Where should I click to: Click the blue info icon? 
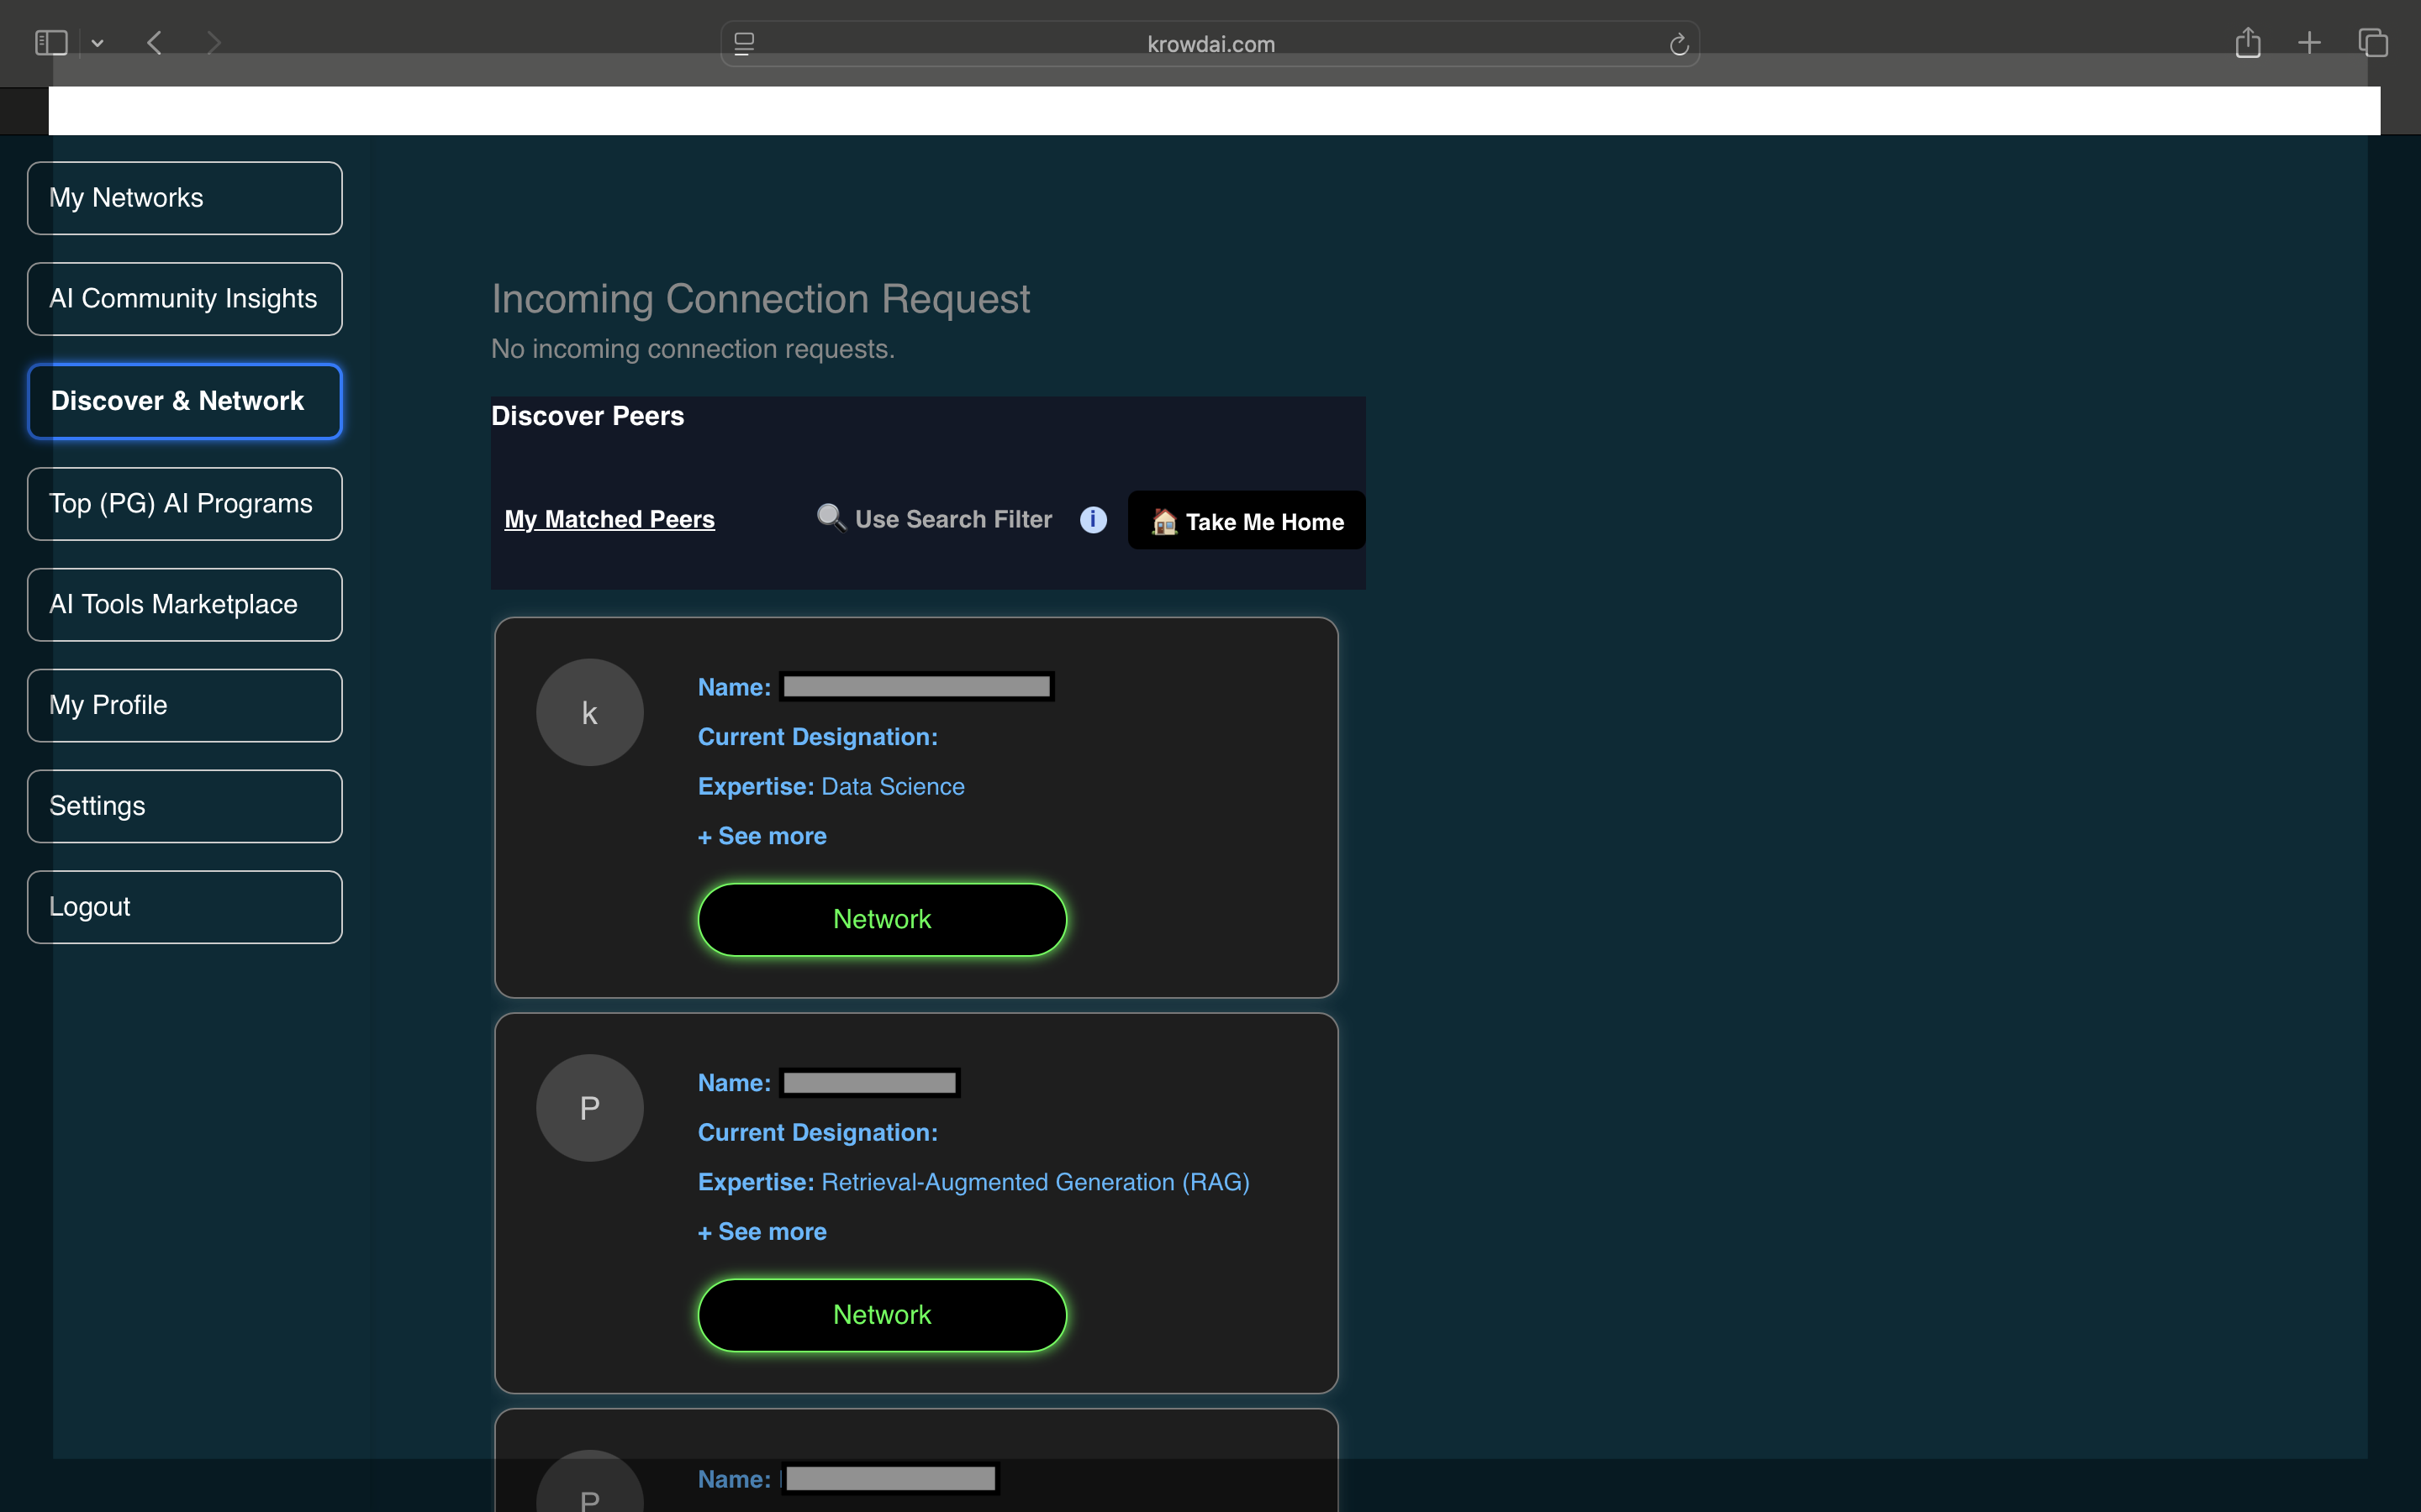click(1094, 520)
